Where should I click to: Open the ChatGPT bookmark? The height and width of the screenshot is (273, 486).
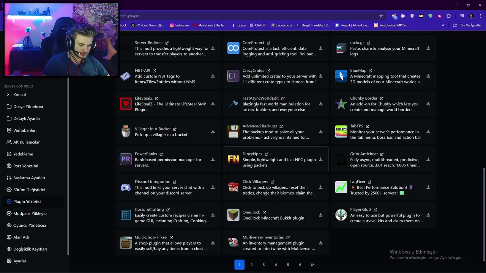258,25
